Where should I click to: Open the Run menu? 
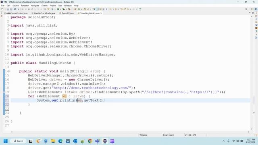pyautogui.click(x=60, y=6)
